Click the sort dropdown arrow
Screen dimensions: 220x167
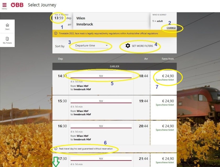[107, 46]
